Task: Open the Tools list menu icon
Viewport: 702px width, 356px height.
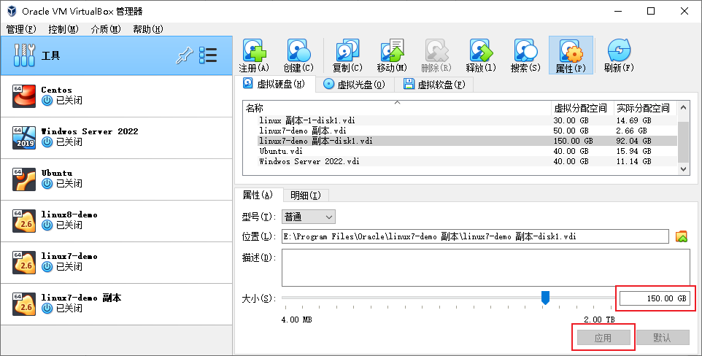Action: 208,55
